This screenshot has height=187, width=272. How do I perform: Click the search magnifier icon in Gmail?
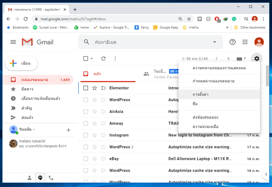[x=86, y=42]
